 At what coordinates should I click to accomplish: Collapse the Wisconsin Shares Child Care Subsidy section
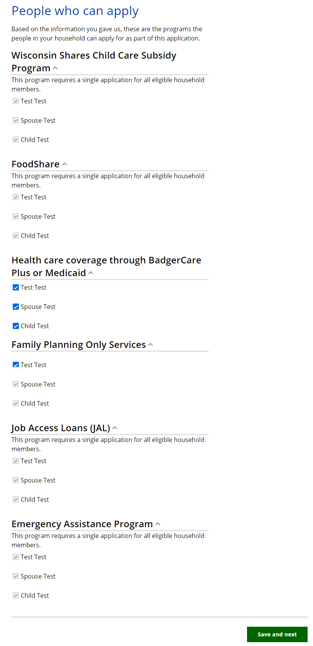(x=55, y=68)
